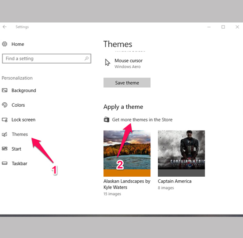Apply the Captain America theme thumbnail
This screenshot has width=243, height=238.
[x=181, y=153]
